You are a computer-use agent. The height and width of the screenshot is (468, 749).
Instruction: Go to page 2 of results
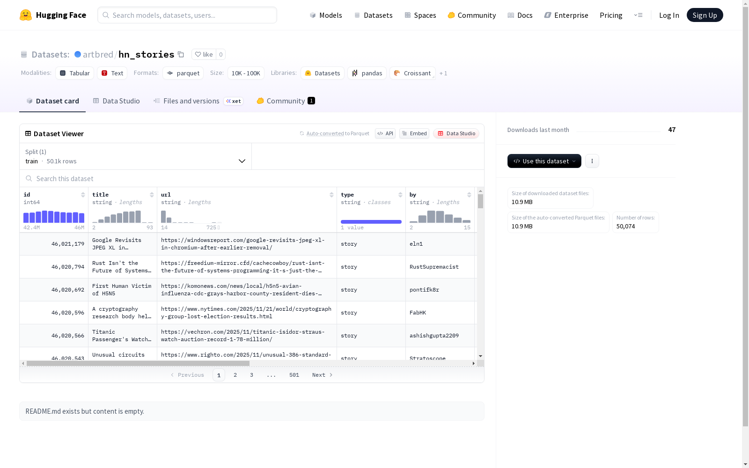click(235, 375)
